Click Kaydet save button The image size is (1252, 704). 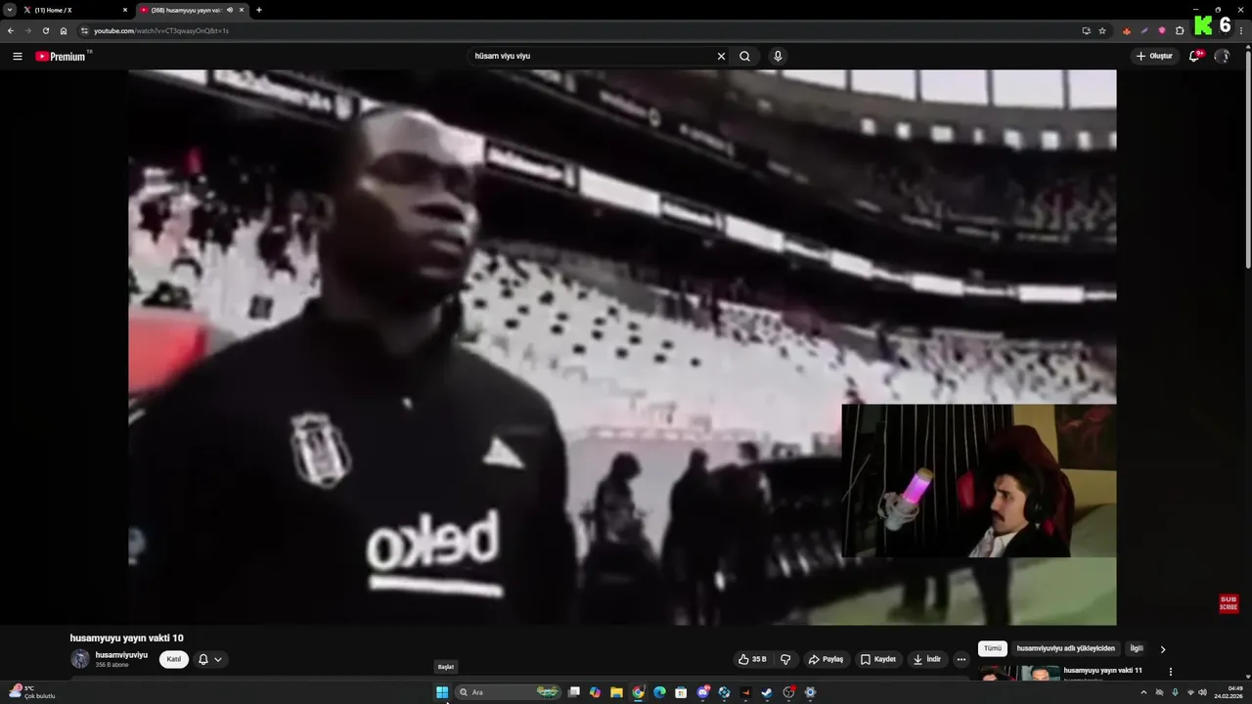click(877, 659)
